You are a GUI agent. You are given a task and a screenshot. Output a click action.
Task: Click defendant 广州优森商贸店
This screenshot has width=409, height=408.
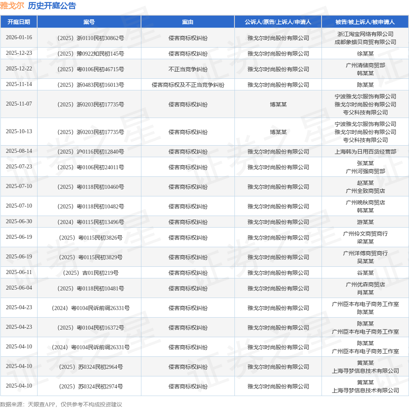365,285
